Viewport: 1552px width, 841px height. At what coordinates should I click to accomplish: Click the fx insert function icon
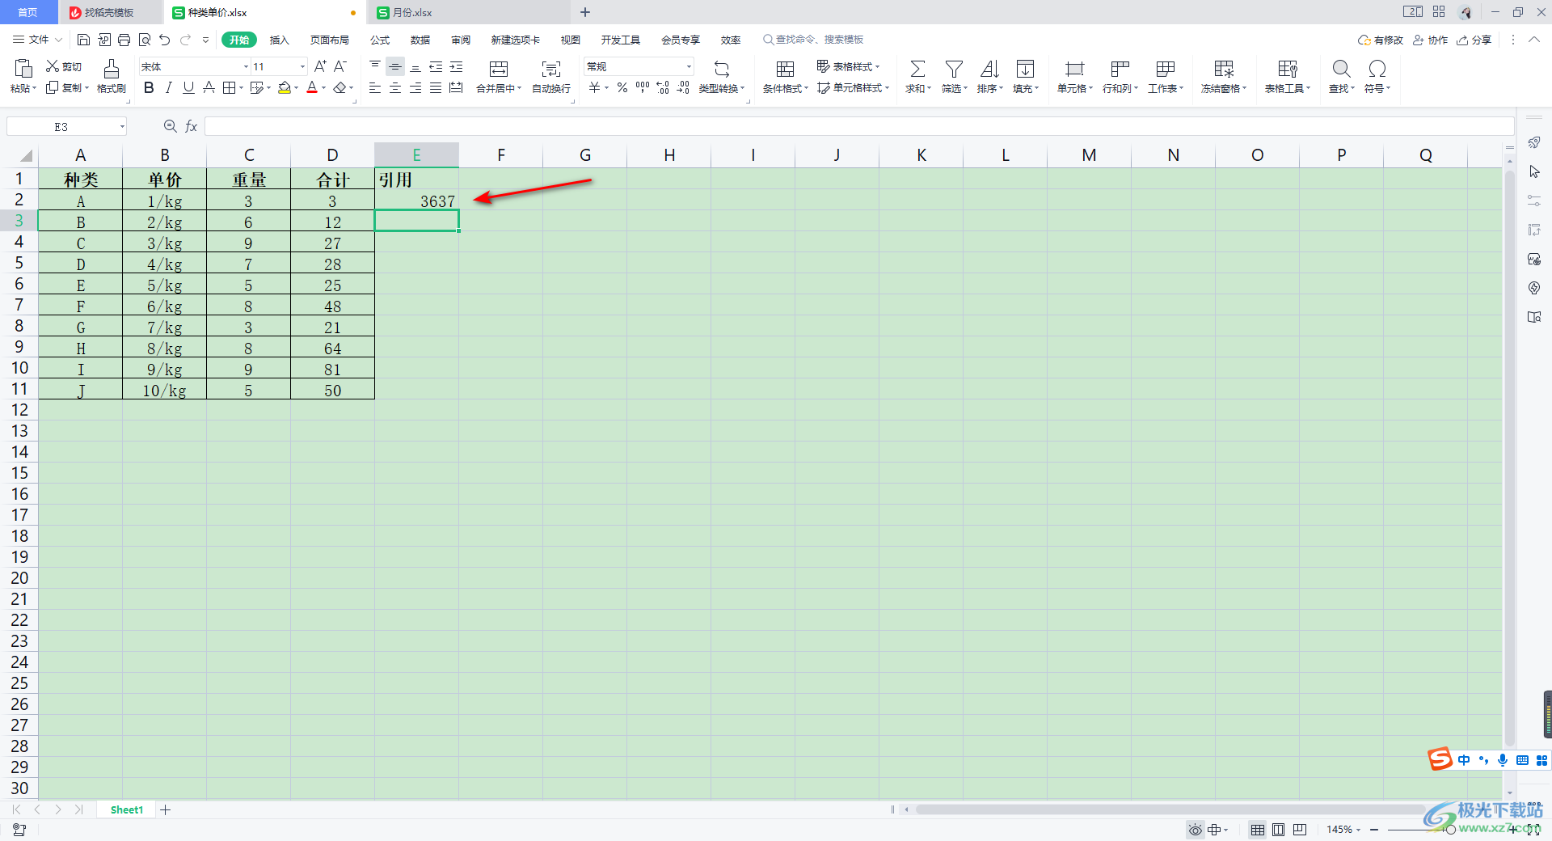pyautogui.click(x=192, y=126)
